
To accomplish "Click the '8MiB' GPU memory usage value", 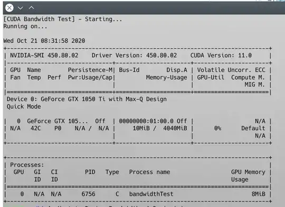I will point(258,194).
